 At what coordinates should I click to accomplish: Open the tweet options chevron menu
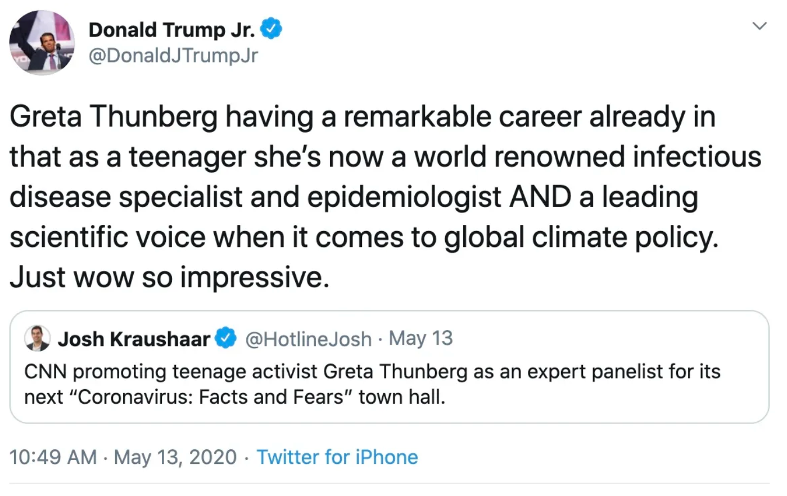[x=759, y=26]
